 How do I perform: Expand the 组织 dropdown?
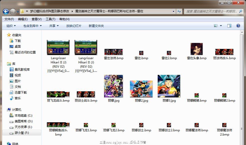(11, 26)
